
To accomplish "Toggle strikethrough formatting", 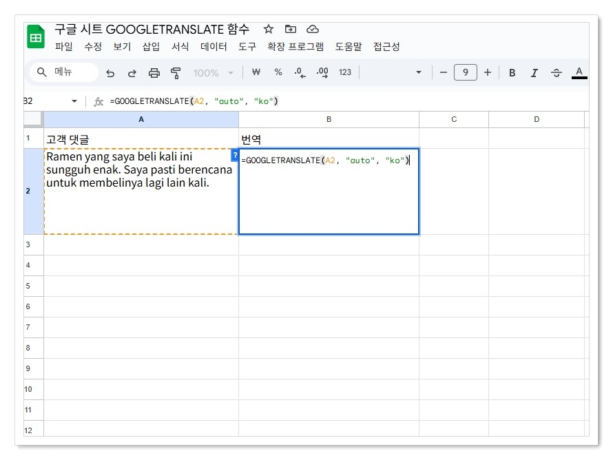I will point(557,73).
